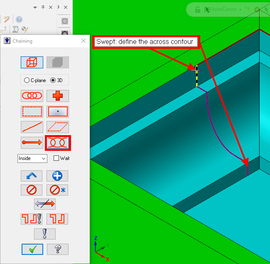Select the Window dashed rectangle method
270x264 pixels.
[x=32, y=111]
